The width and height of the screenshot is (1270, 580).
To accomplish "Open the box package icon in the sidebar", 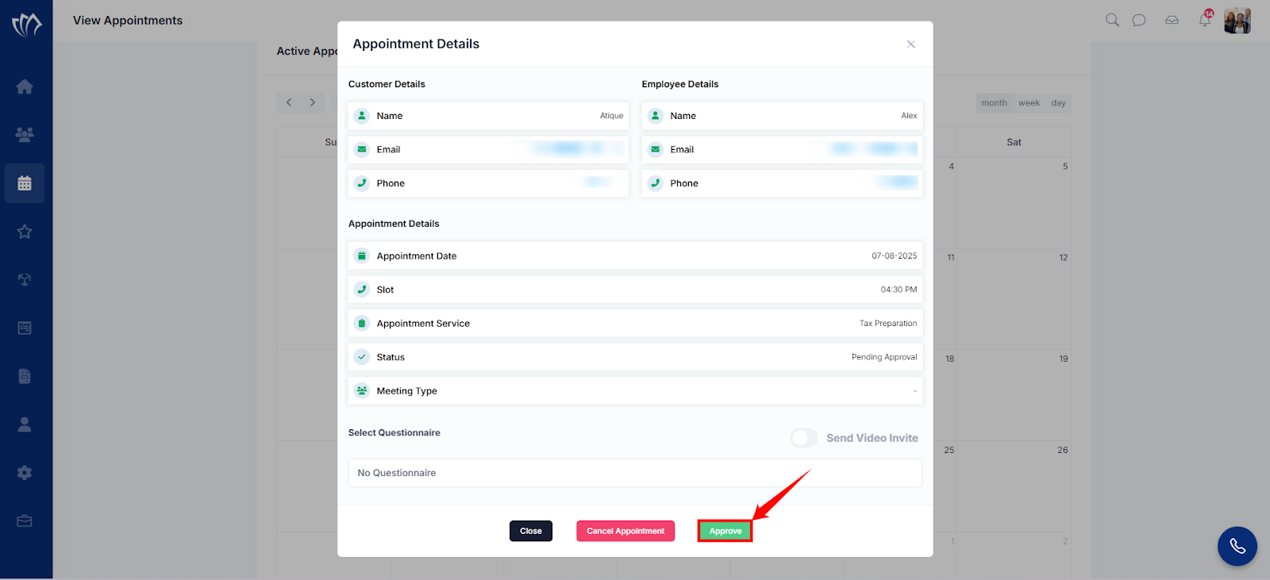I will [25, 279].
